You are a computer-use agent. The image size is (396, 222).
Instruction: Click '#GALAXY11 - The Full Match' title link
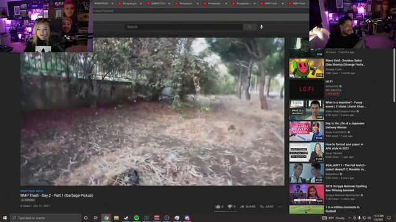pos(345,167)
